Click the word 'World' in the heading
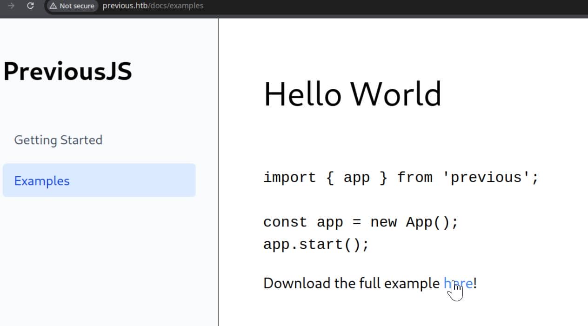The height and width of the screenshot is (326, 588). point(395,94)
